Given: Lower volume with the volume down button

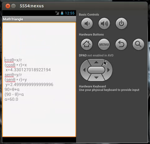Looking at the screenshot, I should coord(87,24).
